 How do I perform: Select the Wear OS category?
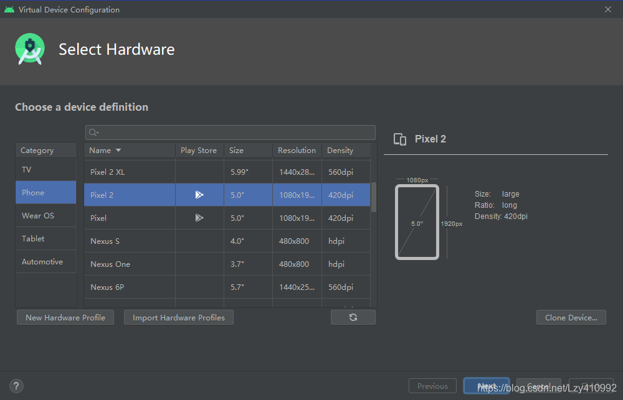pos(45,215)
